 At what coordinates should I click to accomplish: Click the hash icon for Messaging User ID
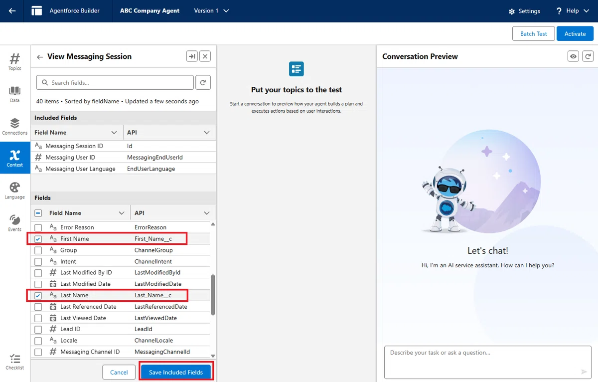coord(38,157)
